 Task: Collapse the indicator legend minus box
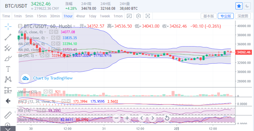point(20,26)
